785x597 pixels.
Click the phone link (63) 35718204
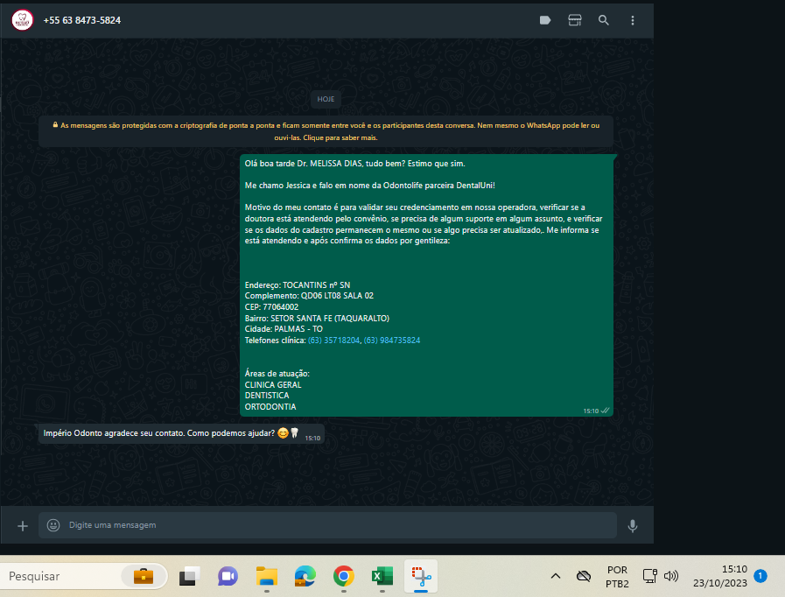tap(333, 340)
